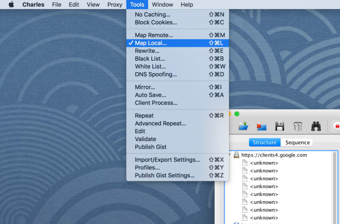The image size is (340, 224).
Task: Open Black List… settings
Action: coord(177,58)
